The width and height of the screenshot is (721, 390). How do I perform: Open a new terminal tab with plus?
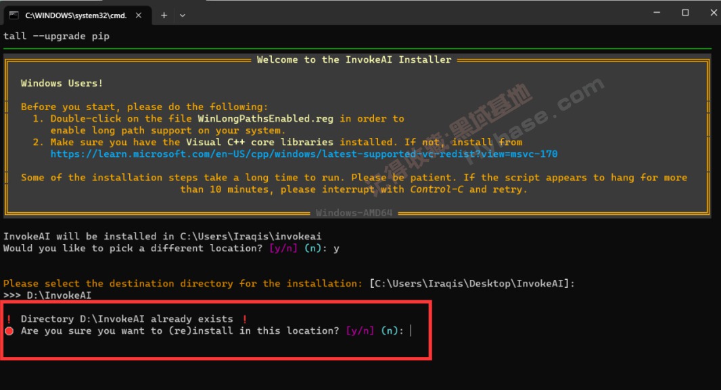[x=164, y=16]
